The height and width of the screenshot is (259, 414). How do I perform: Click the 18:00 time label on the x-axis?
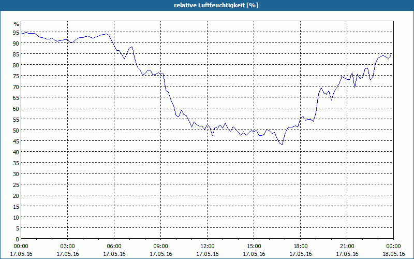click(x=301, y=247)
